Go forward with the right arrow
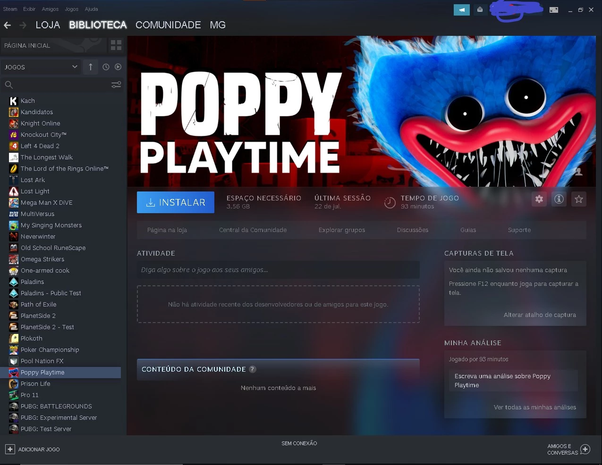The image size is (602, 465). pyautogui.click(x=23, y=25)
